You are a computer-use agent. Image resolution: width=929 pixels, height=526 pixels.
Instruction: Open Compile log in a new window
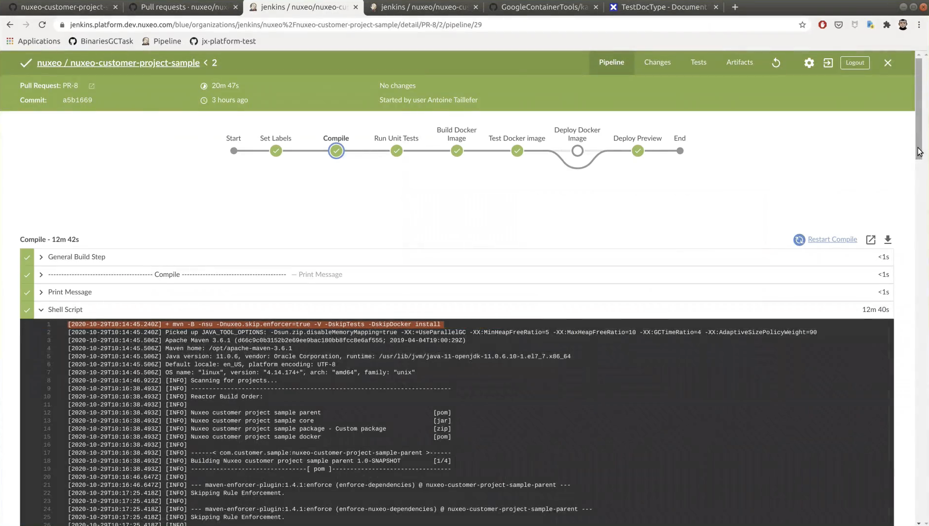point(871,239)
